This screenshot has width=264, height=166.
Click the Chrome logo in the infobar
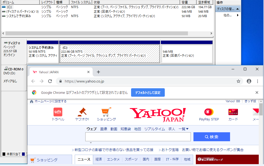coord(34,92)
